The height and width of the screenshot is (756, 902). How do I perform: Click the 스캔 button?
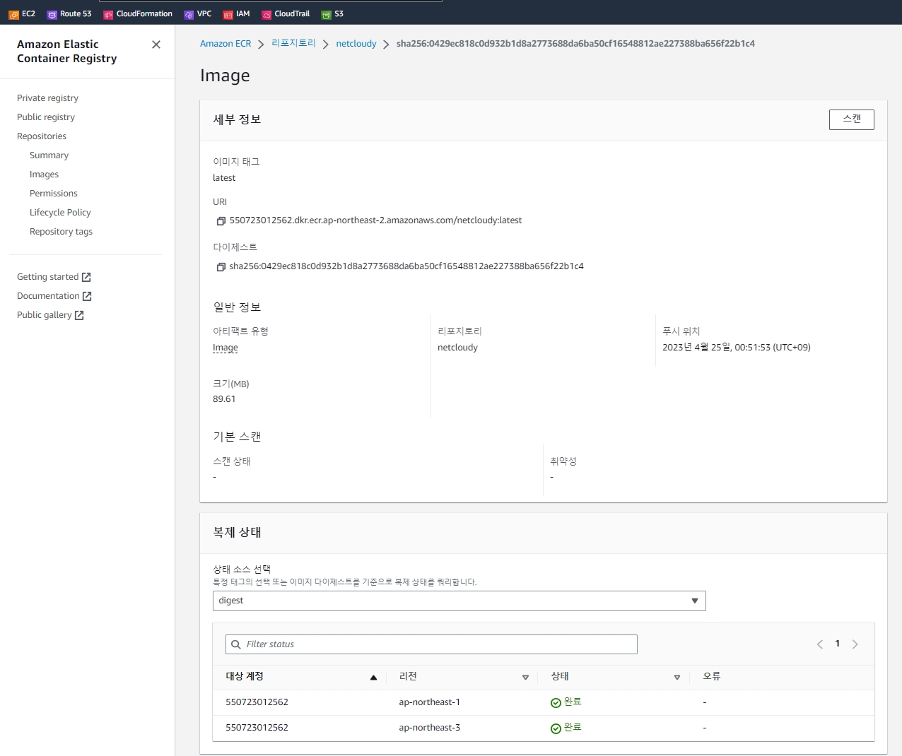tap(852, 119)
